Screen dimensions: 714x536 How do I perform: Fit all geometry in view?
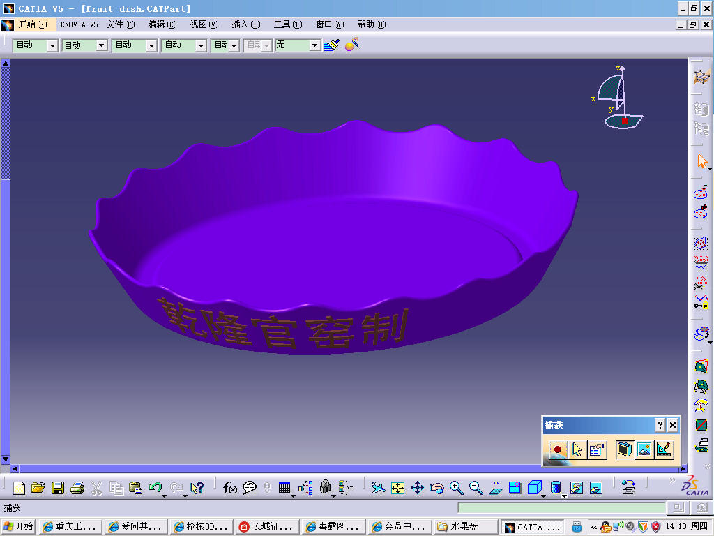pos(397,488)
